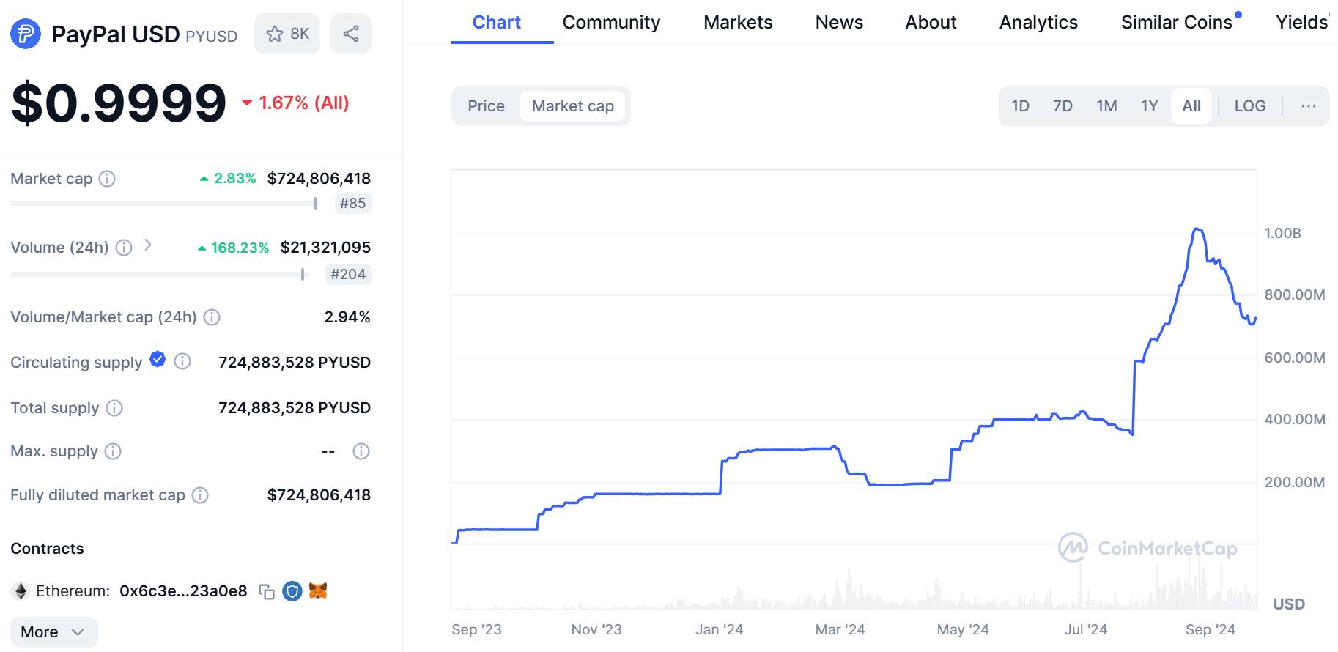Click the 1.67% (All) price change
Screen dimensions: 1338x652
point(296,103)
